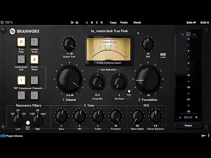
Task: Enable Solo S monitoring
Action: pyautogui.click(x=204, y=22)
